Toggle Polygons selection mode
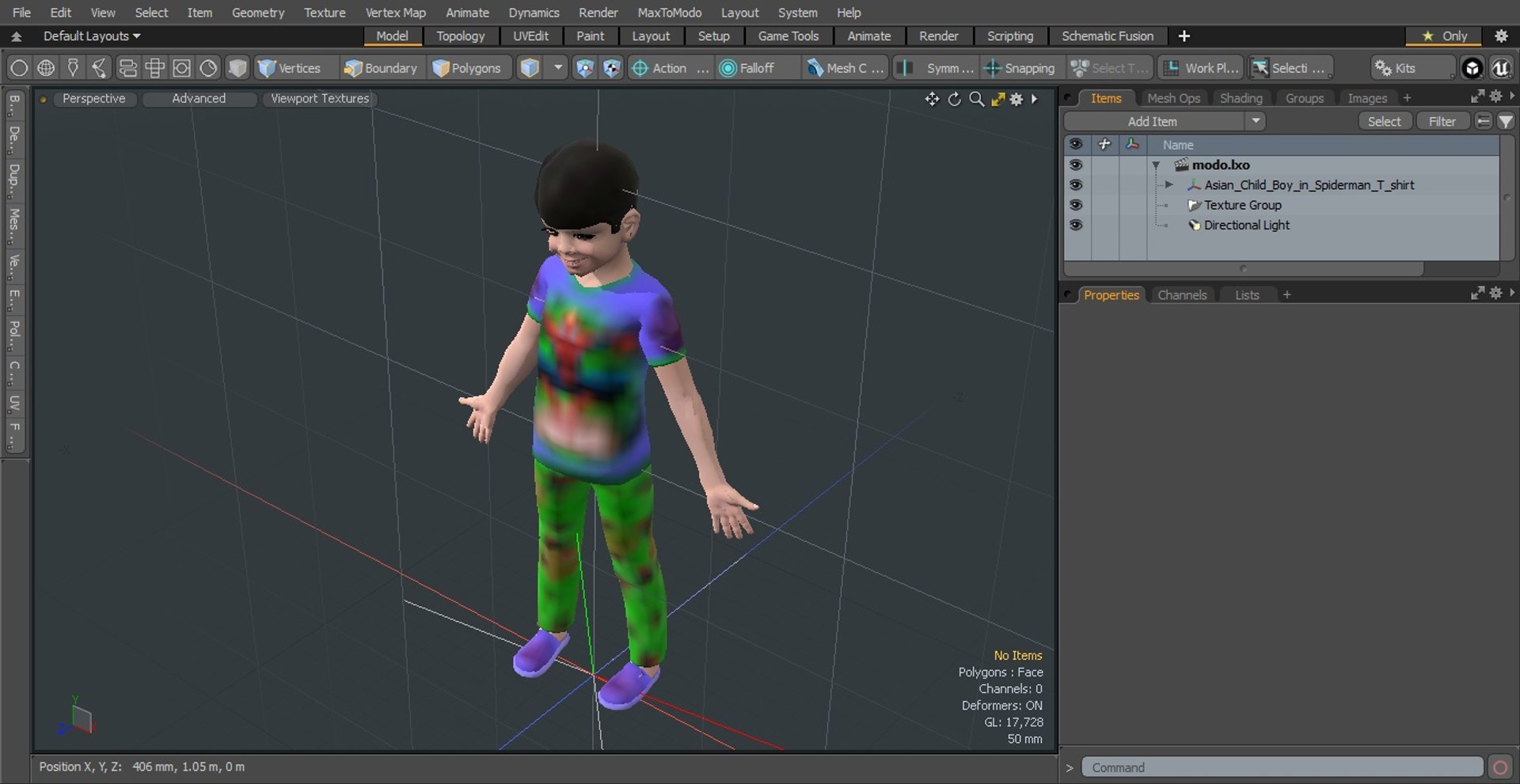The image size is (1520, 784). 468,68
